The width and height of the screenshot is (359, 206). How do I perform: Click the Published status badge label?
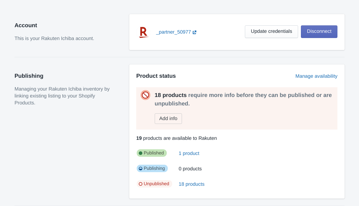tap(154, 153)
